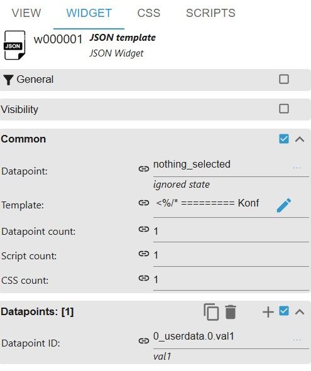
Task: Click the JSON widget file icon
Action: 14,45
